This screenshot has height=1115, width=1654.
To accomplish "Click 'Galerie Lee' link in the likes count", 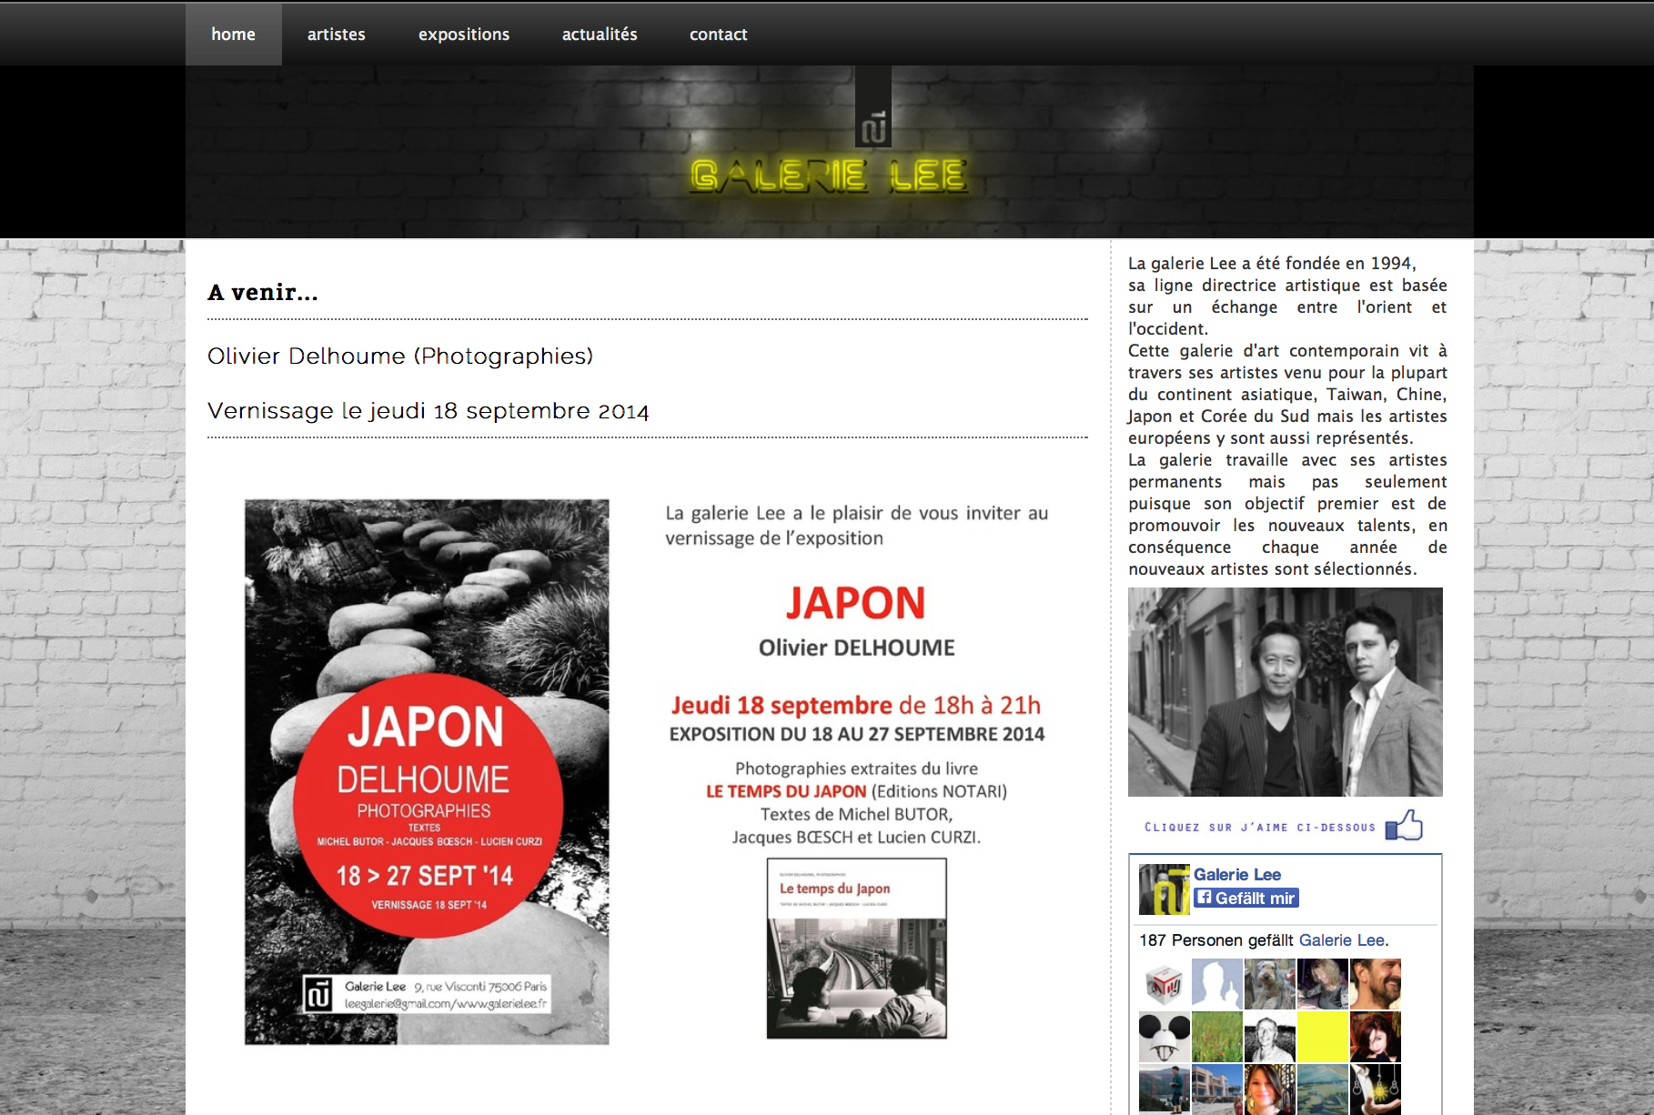I will (x=1341, y=940).
